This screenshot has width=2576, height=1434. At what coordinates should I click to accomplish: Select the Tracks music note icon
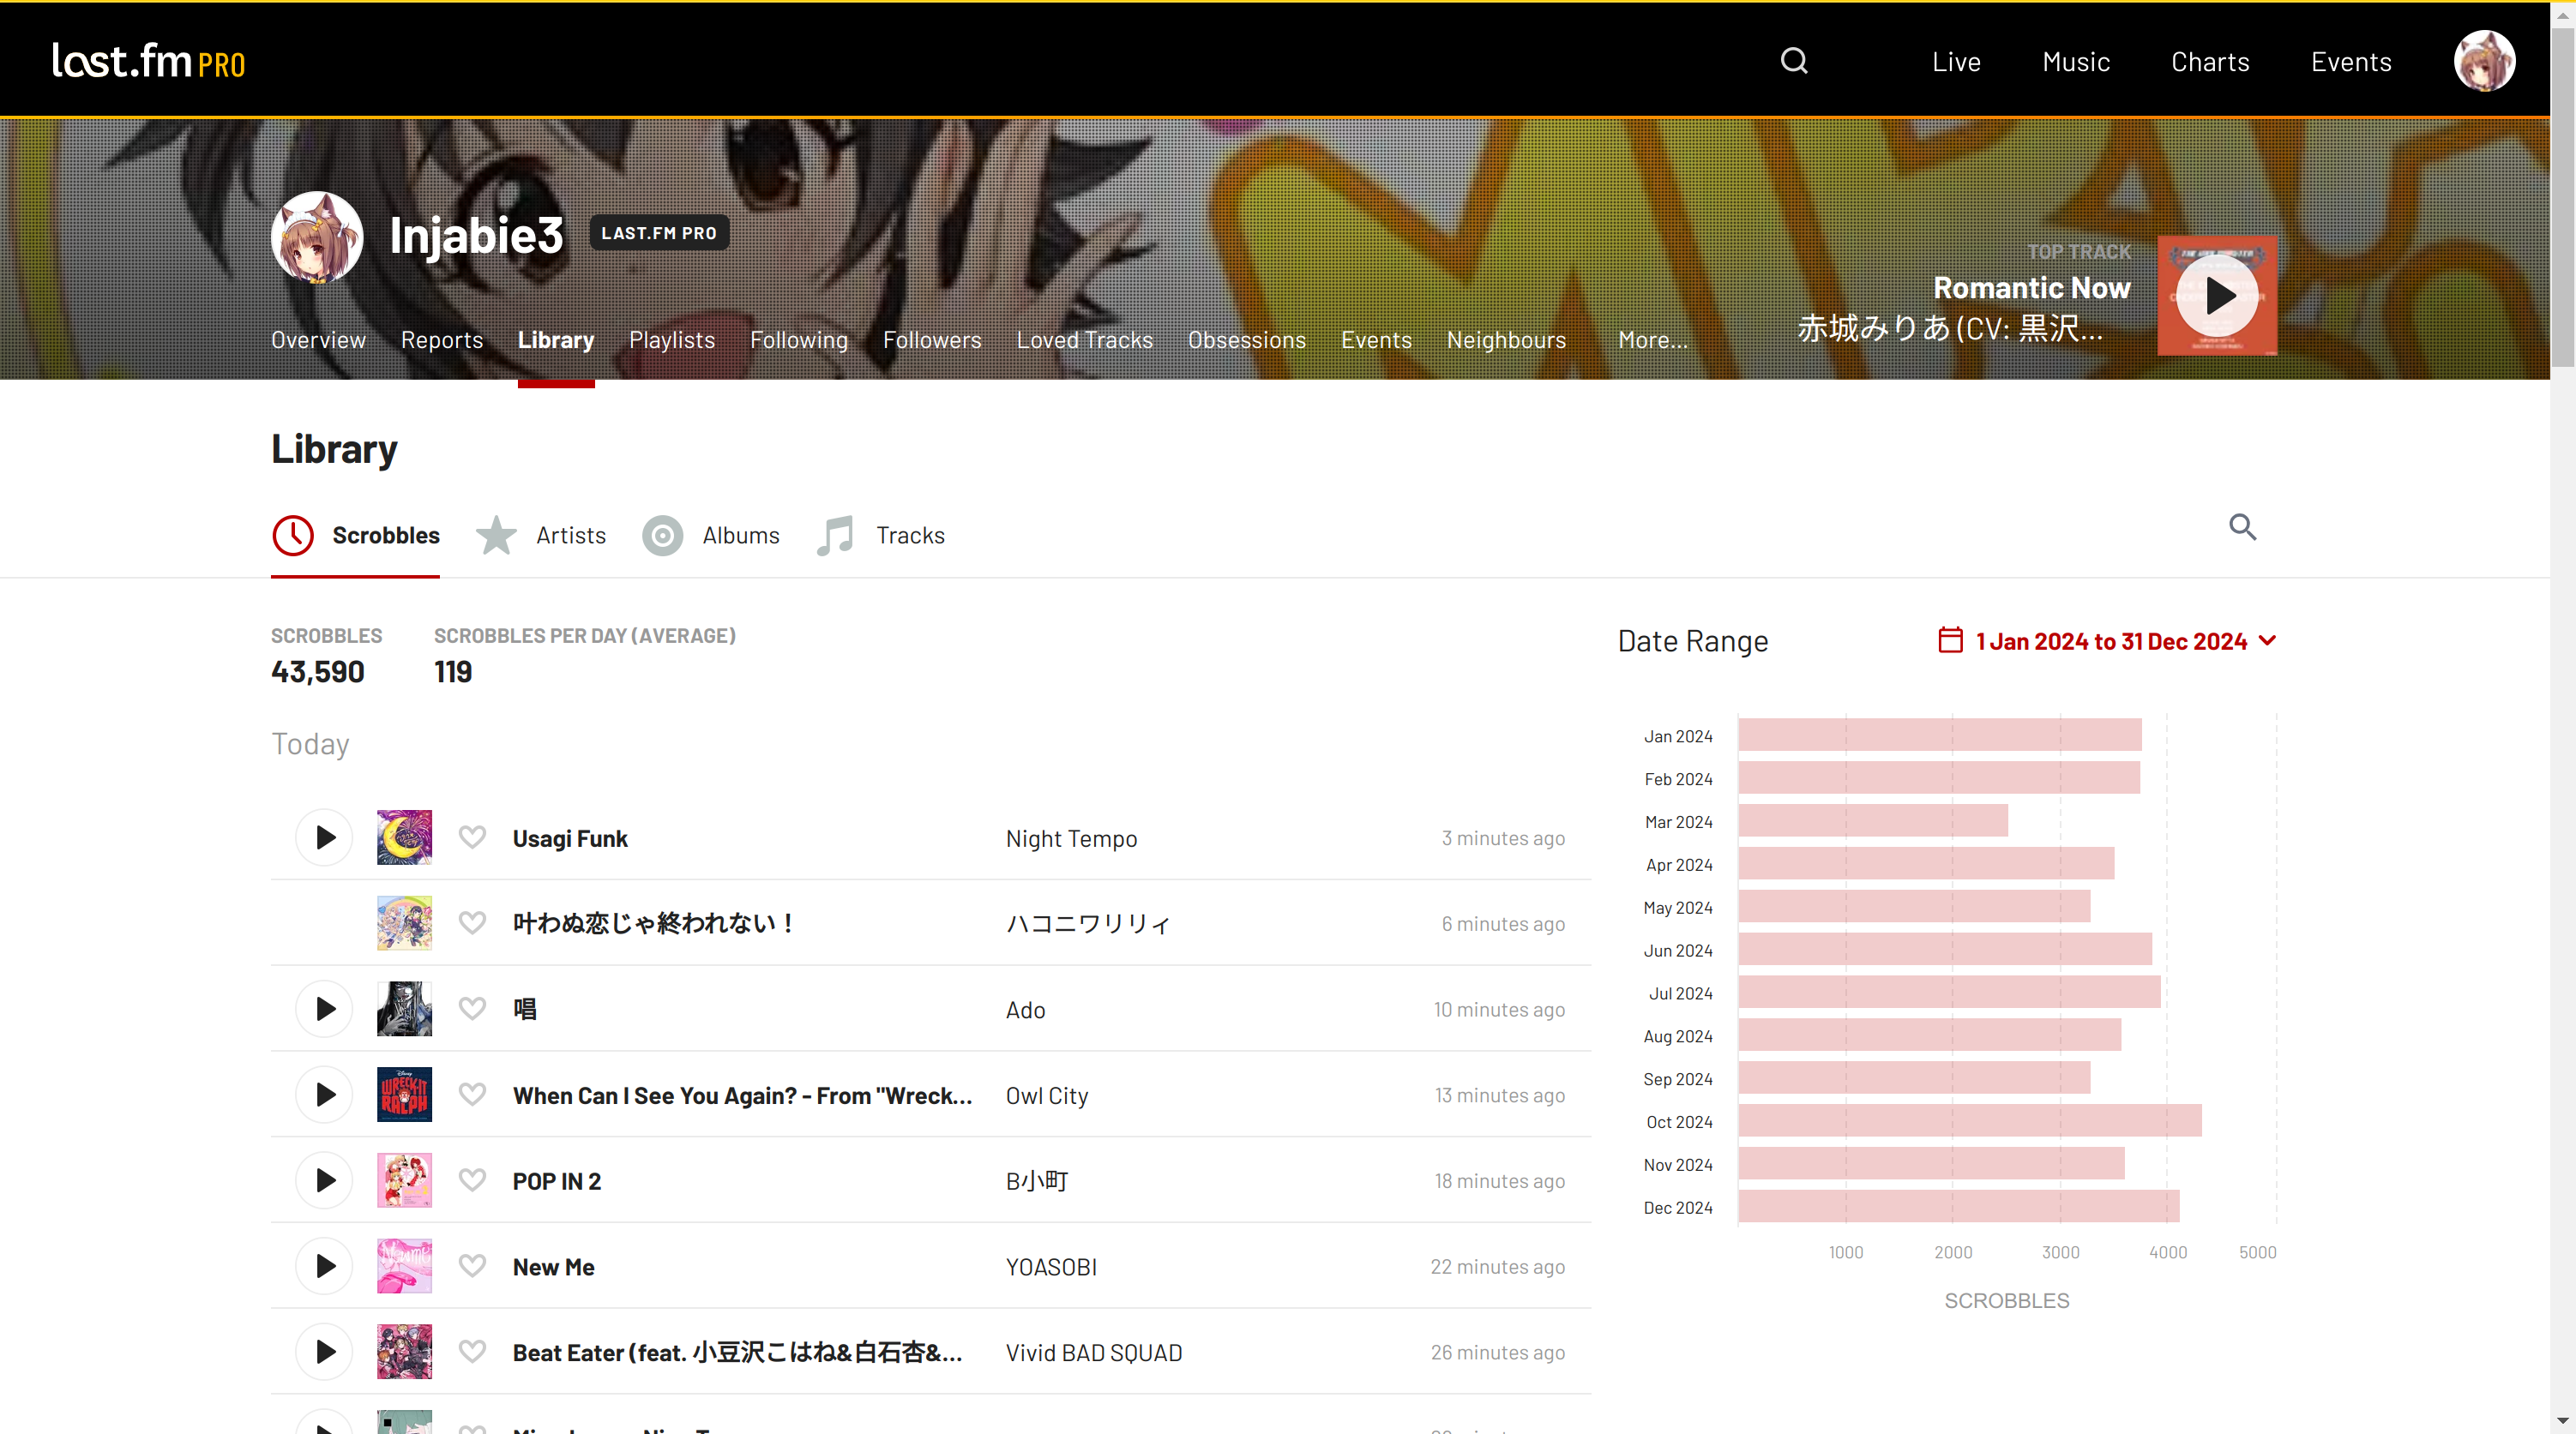pos(836,536)
